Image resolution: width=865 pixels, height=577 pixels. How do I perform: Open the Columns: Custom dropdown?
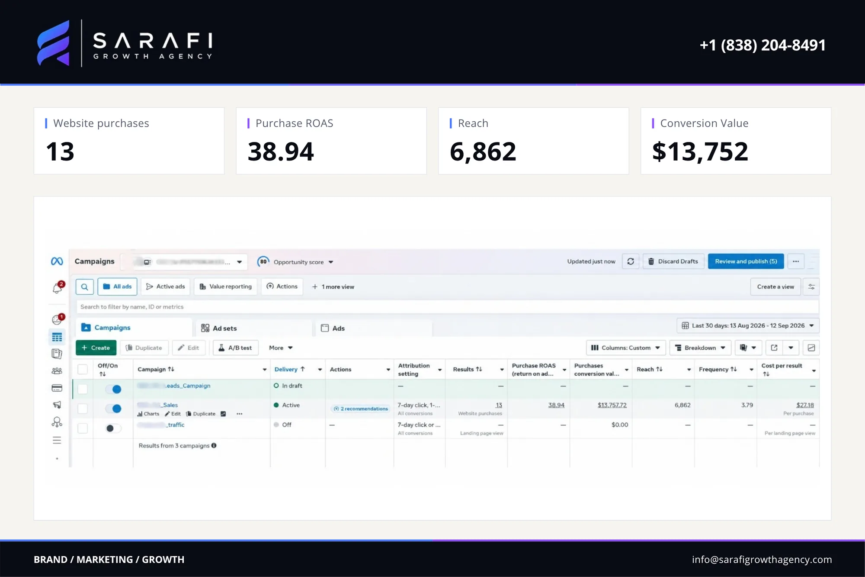click(625, 348)
